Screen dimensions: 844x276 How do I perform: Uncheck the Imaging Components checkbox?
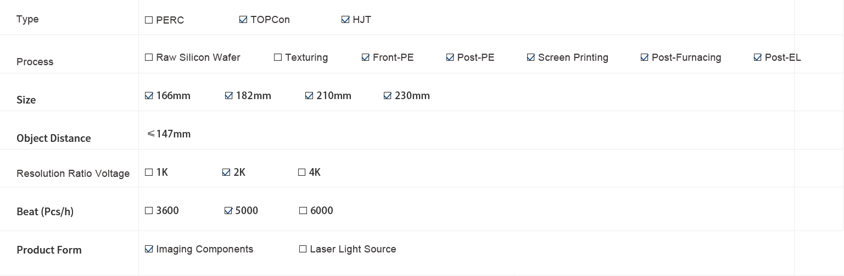[149, 249]
